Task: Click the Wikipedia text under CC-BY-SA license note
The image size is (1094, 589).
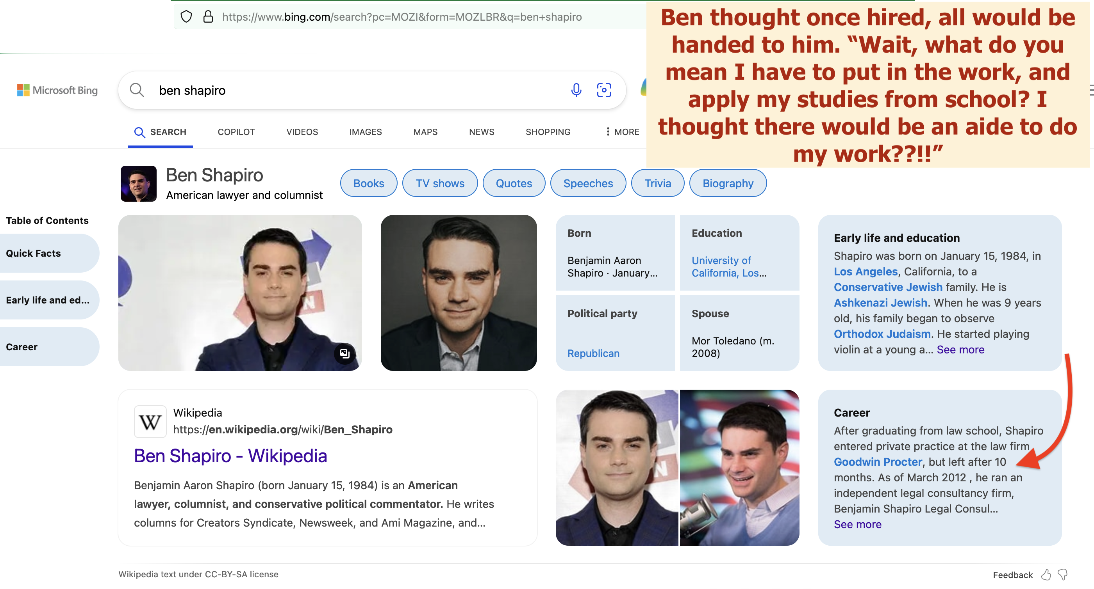Action: [198, 574]
